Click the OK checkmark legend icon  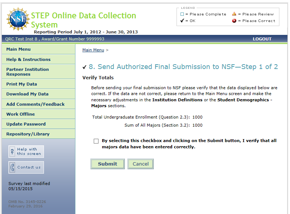click(x=182, y=21)
